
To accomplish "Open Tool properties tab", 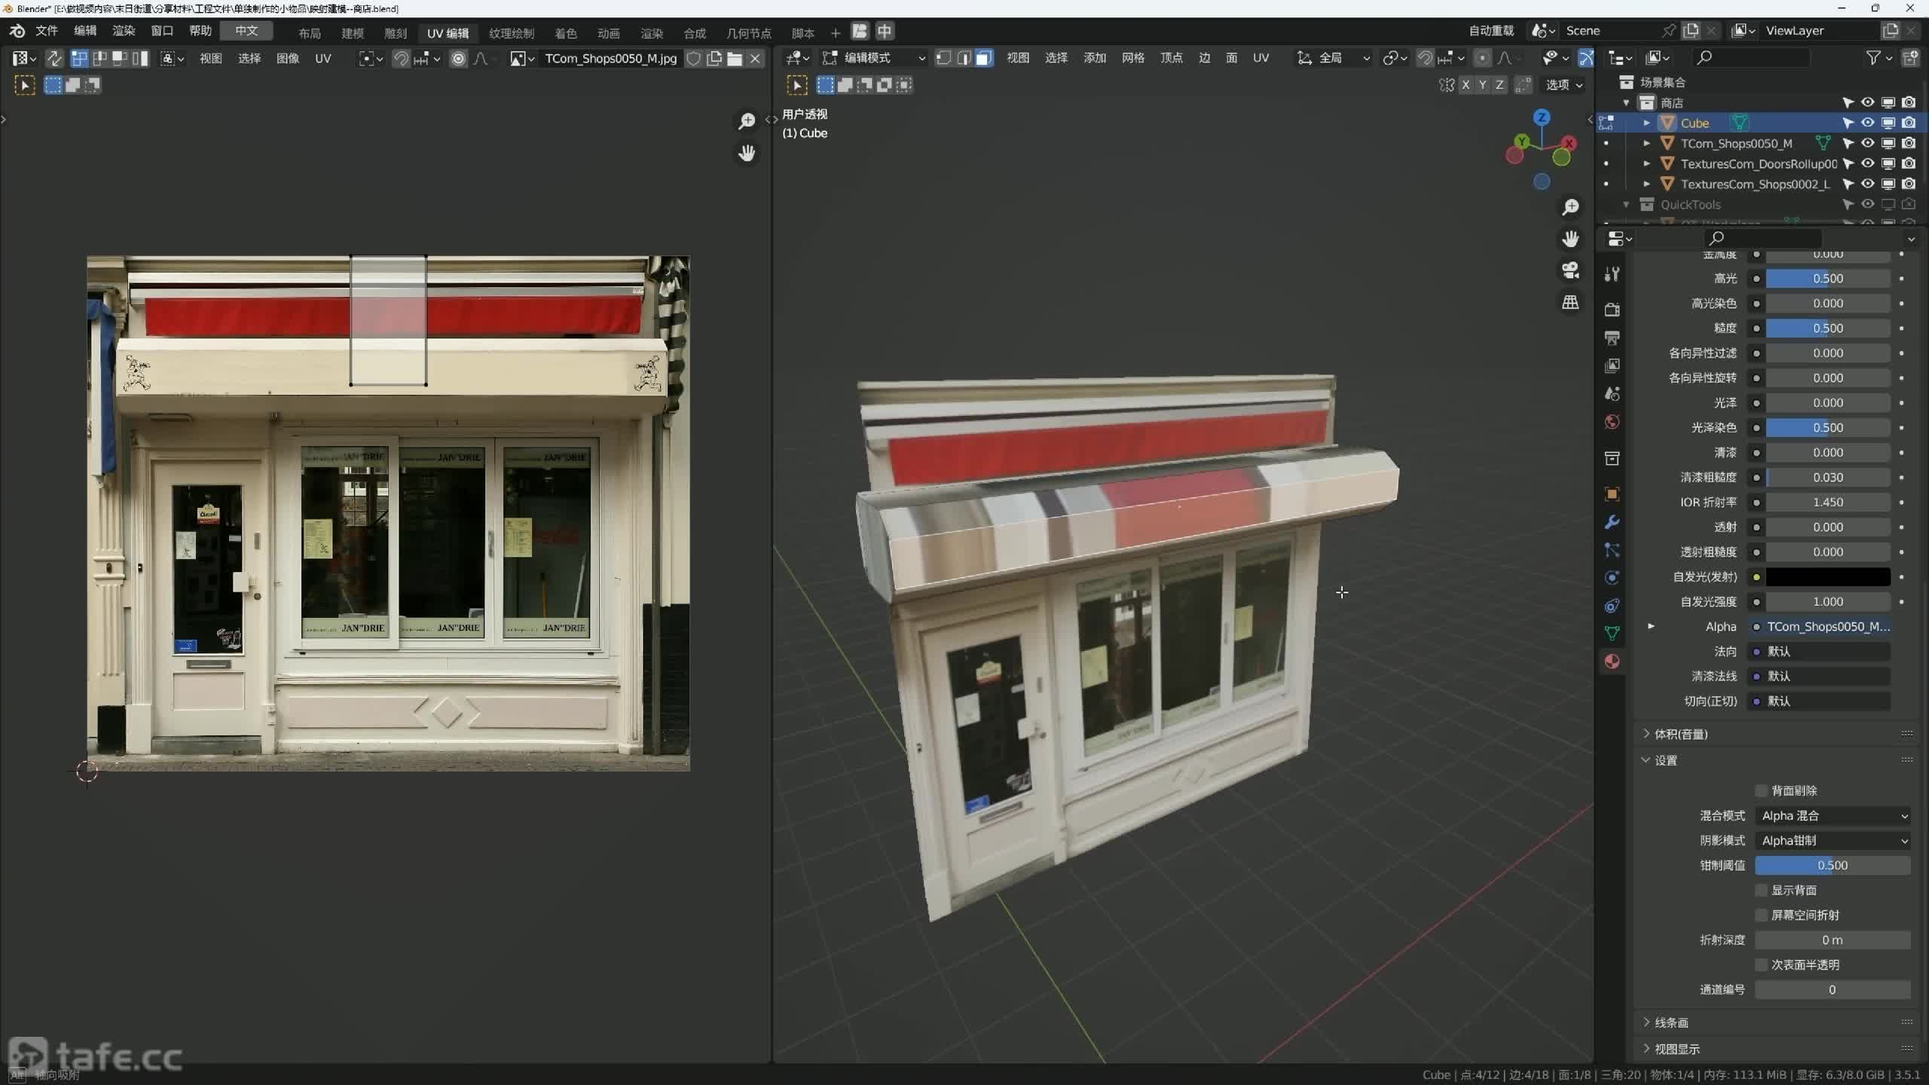I will 1612,274.
